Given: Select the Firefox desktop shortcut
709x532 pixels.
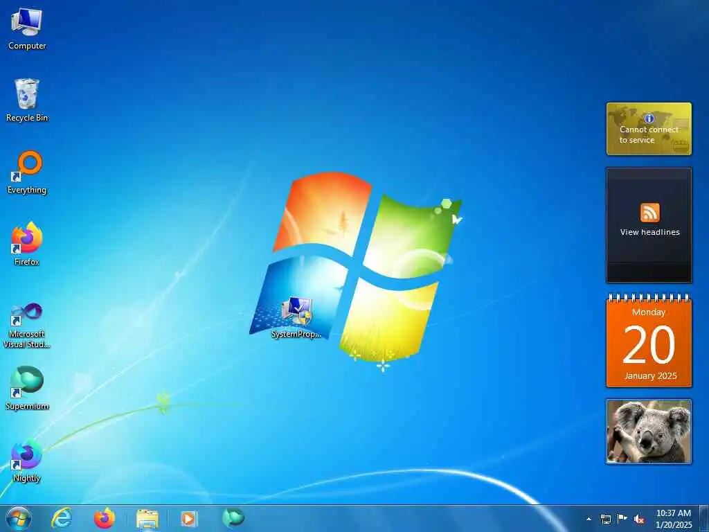Looking at the screenshot, I should pyautogui.click(x=27, y=244).
